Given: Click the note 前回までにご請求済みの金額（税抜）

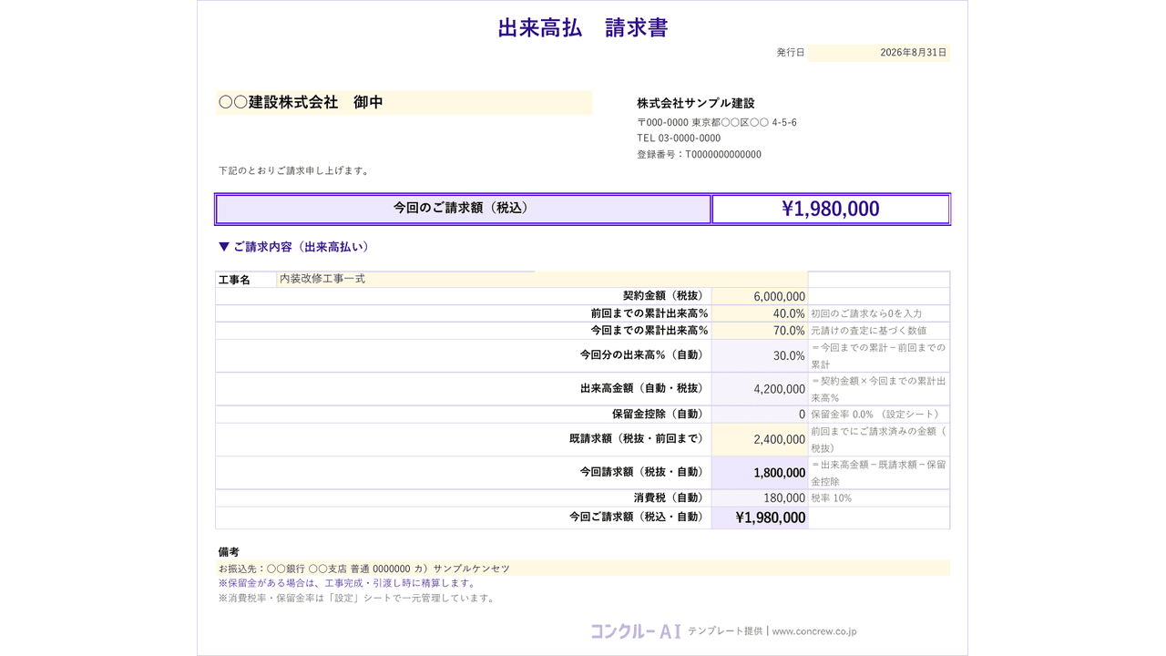Looking at the screenshot, I should click(878, 439).
